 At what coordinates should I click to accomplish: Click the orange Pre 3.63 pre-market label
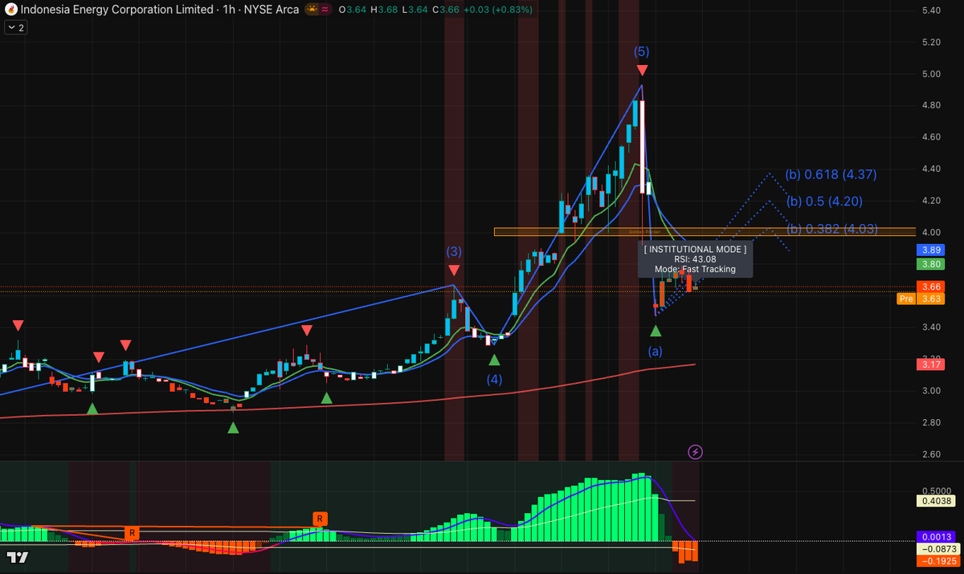(921, 299)
